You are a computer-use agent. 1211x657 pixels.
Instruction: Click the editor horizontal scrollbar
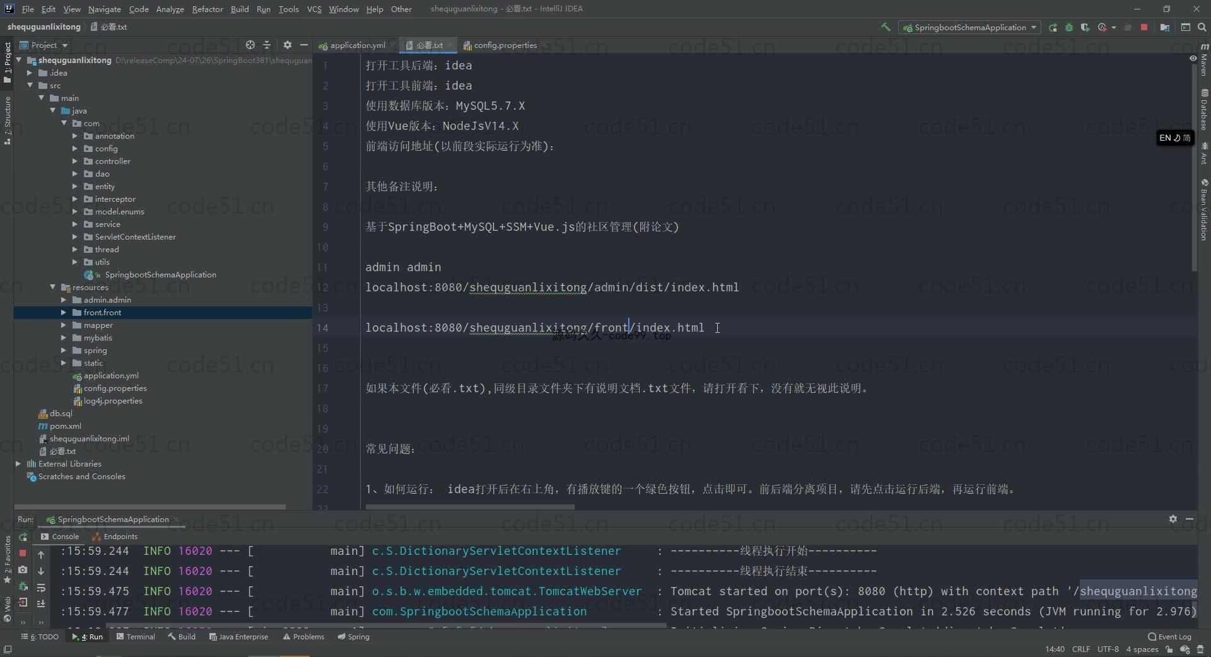[x=470, y=506]
